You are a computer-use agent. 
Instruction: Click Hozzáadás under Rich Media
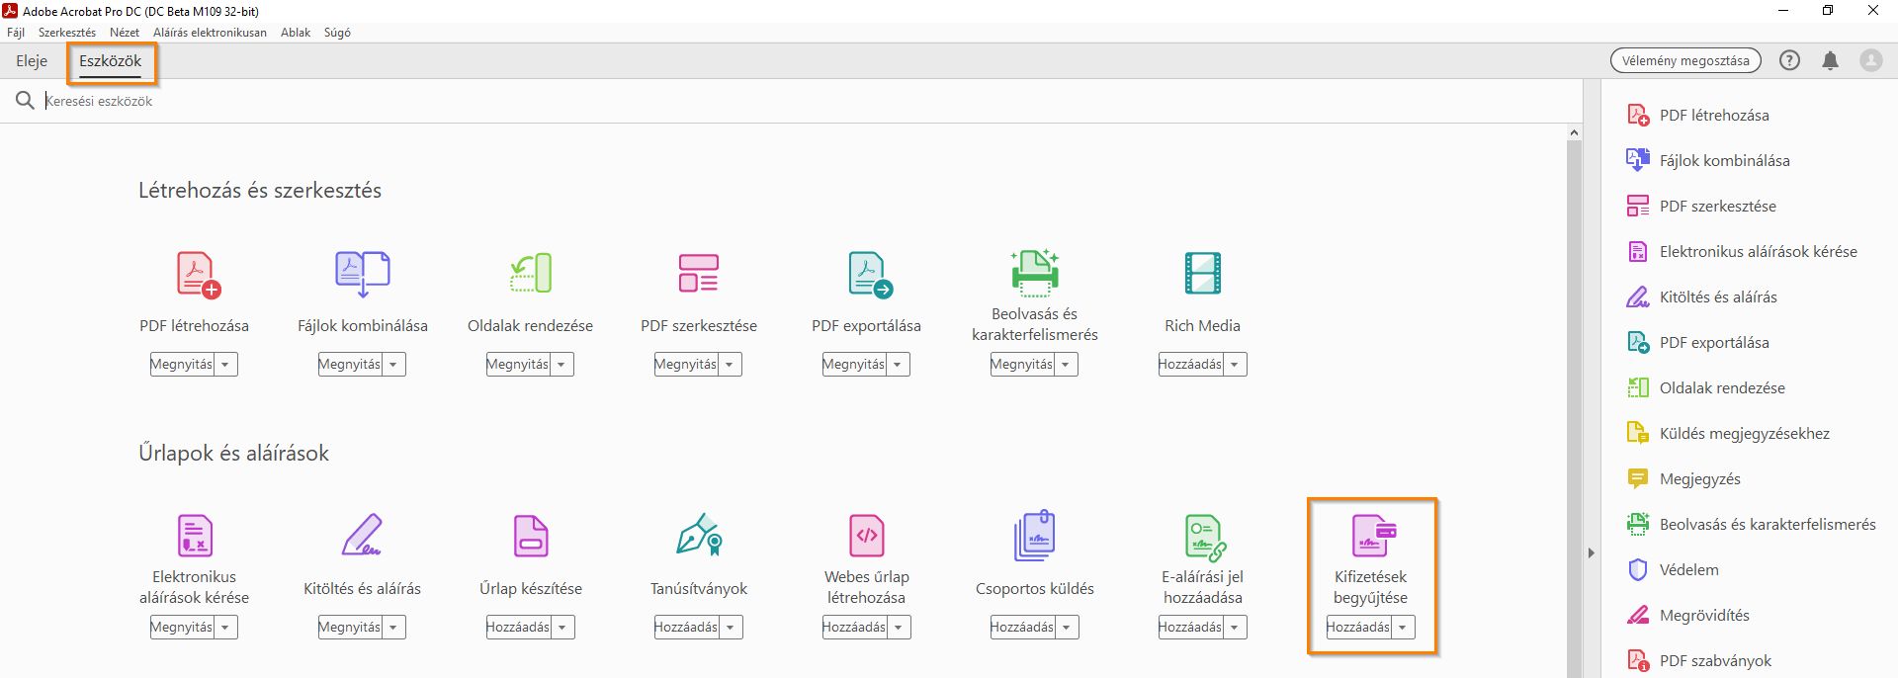[x=1191, y=365]
